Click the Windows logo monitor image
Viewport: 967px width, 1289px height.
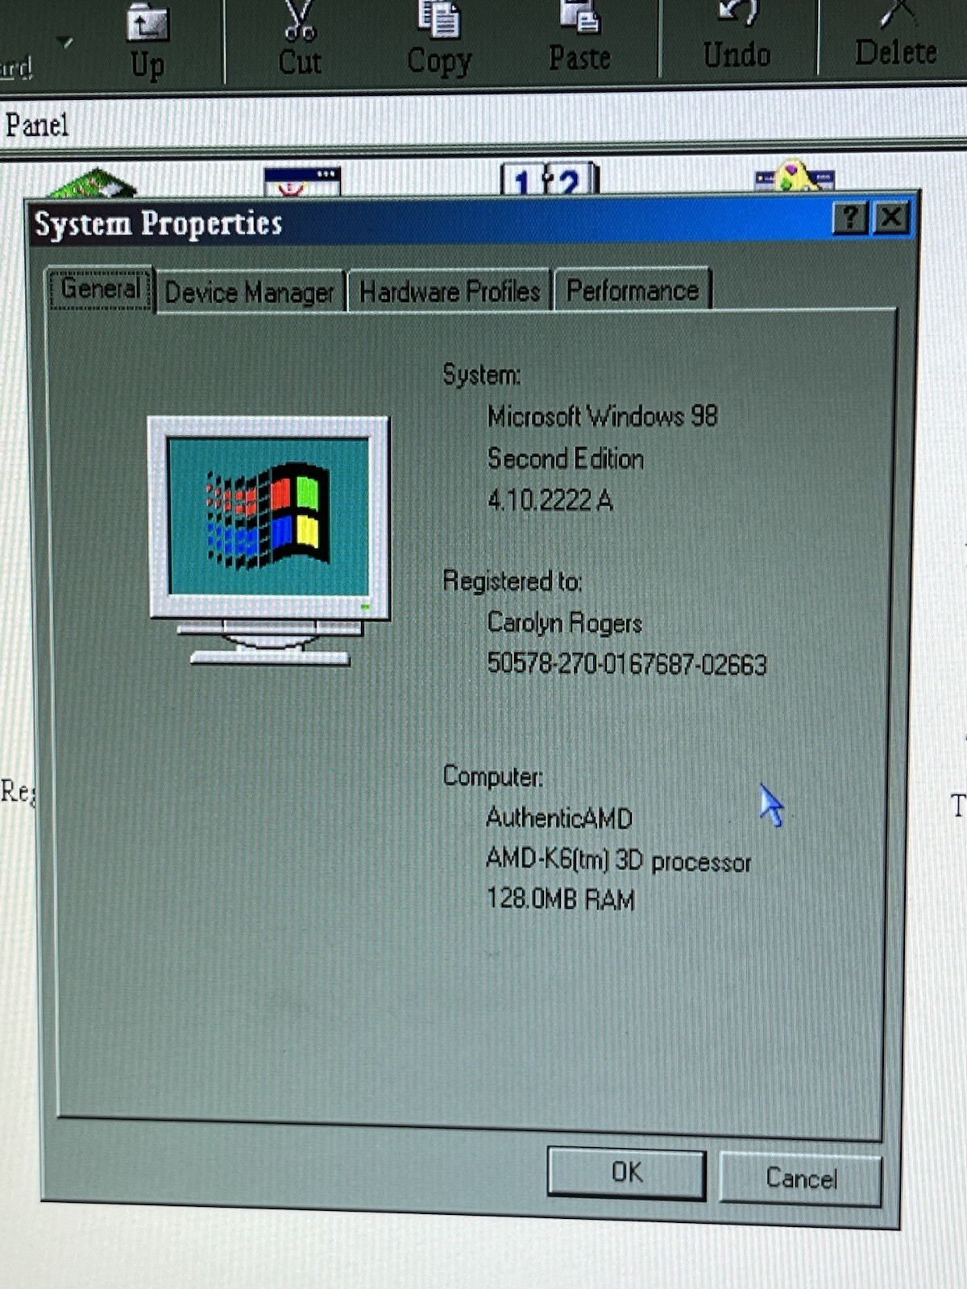pos(268,540)
